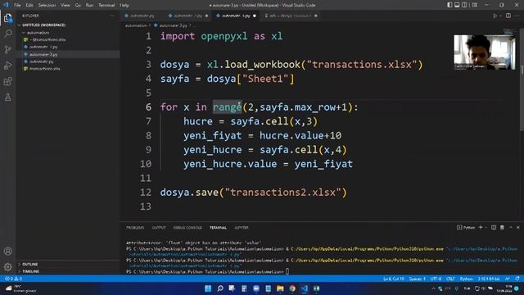Click the UTF-8 encoding status item
The image size is (524, 295).
pyautogui.click(x=436, y=279)
